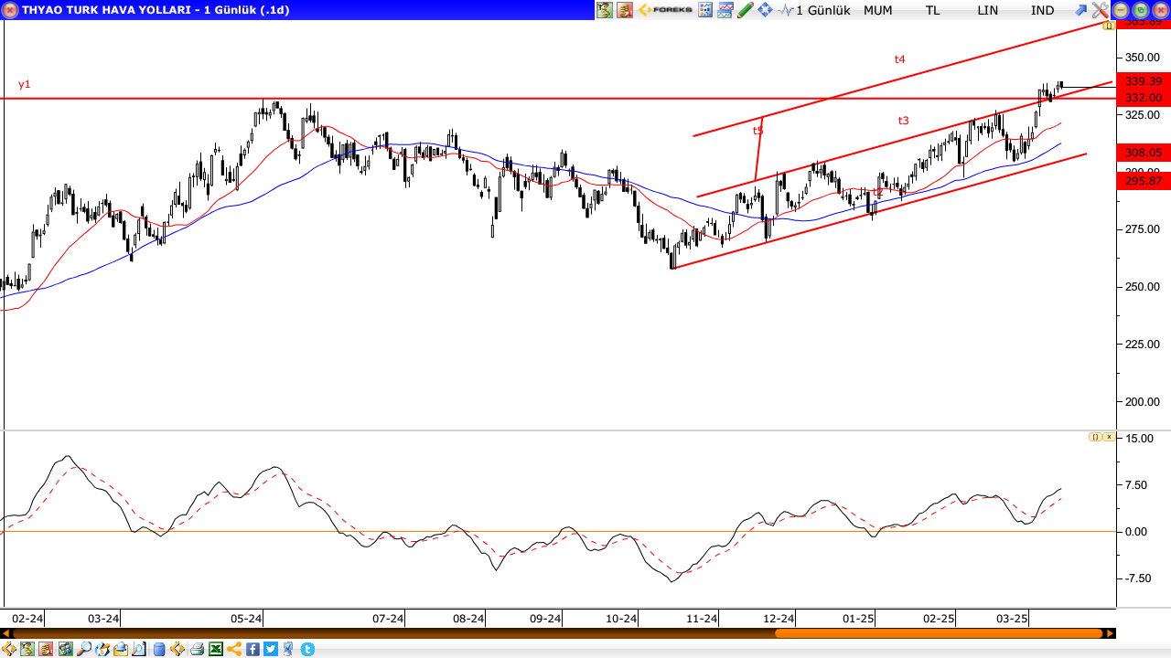Click the orange share icon
Screen dimensions: 1171x658
click(x=234, y=649)
